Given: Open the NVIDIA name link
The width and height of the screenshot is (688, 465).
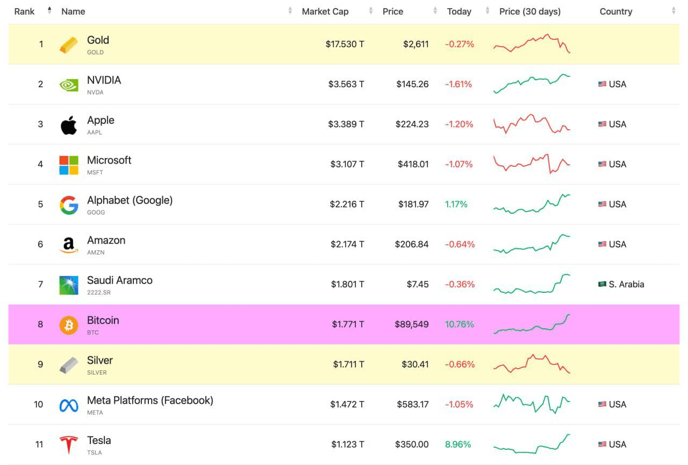Looking at the screenshot, I should [x=104, y=80].
